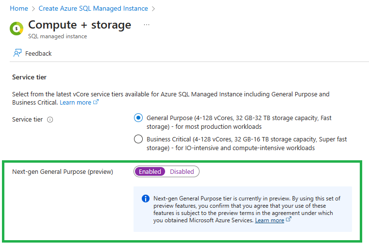Viewport: 369px width, 245px height.
Task: Go to Home breadcrumb
Action: click(x=18, y=8)
